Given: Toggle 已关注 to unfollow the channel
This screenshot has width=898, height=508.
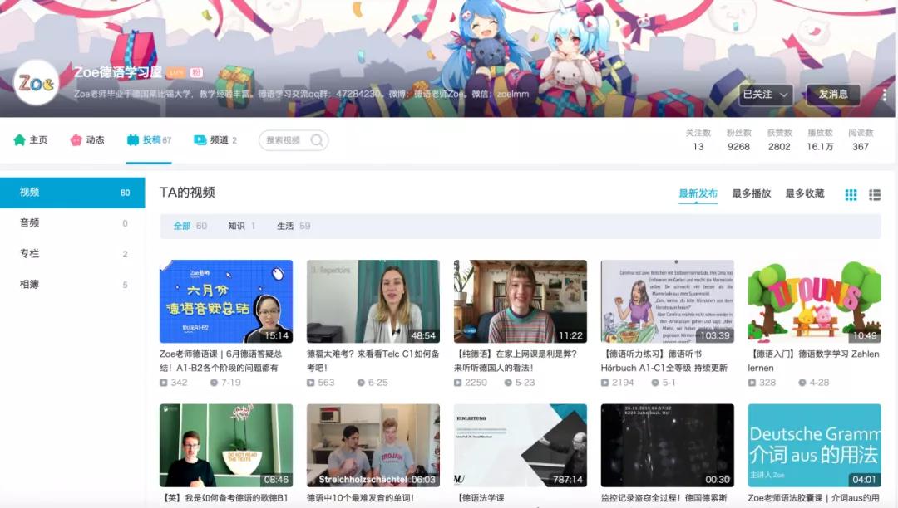Looking at the screenshot, I should click(x=757, y=95).
